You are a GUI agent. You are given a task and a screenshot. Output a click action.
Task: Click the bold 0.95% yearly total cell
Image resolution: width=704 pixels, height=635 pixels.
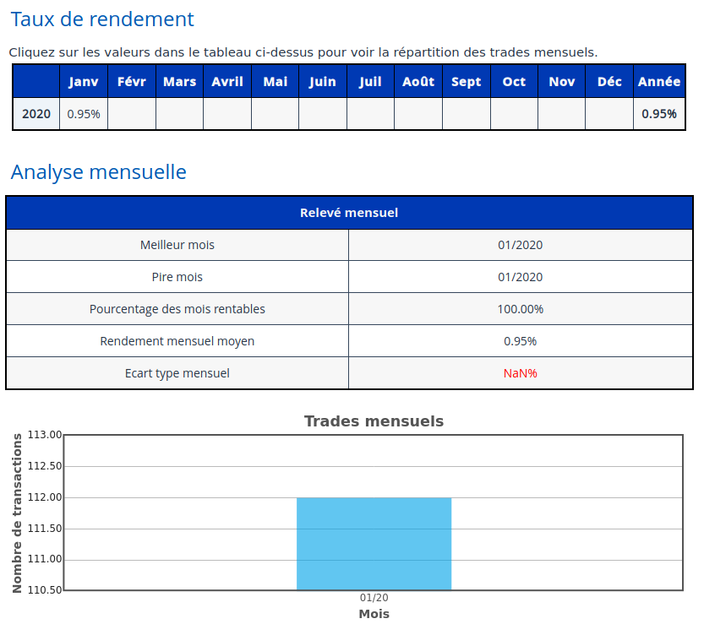(658, 114)
